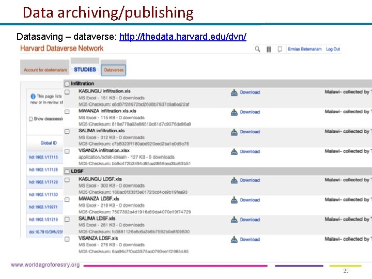
Task: Click Download link for KASUNGU LDSF.xls
Action: (x=250, y=180)
